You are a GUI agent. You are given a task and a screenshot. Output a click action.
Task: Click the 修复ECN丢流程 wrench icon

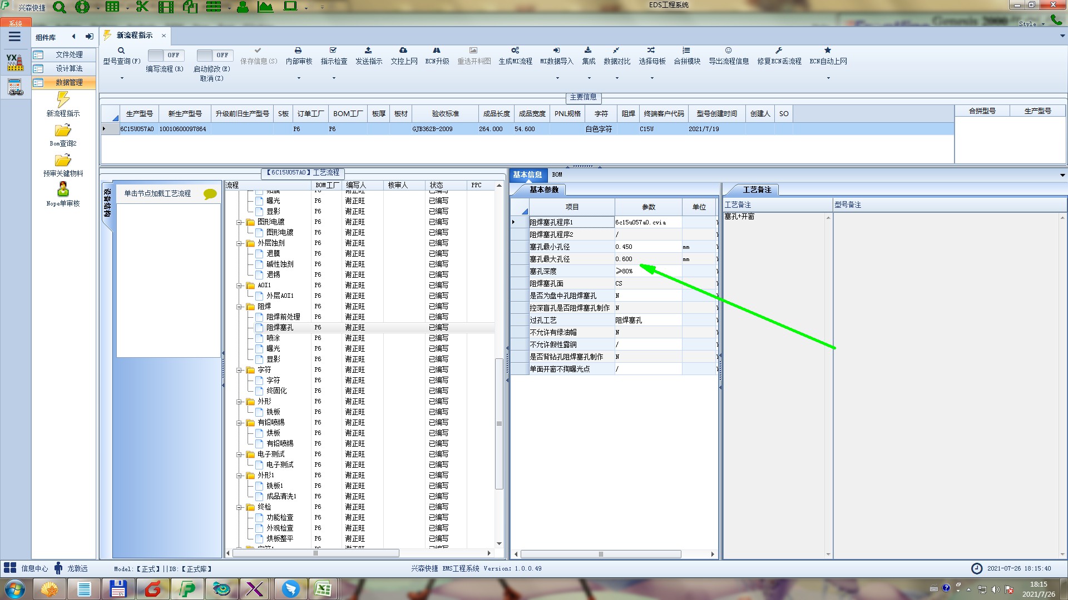point(779,51)
